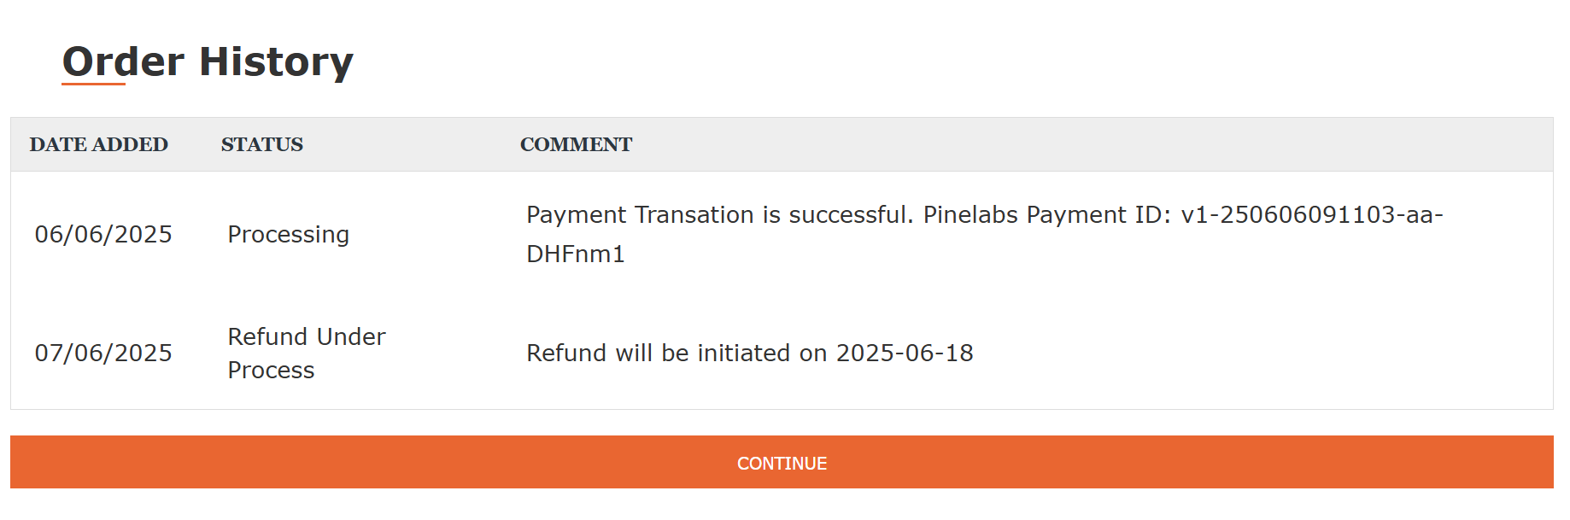The image size is (1570, 520).
Task: Click the words 'Refund Under' in status
Action: coord(306,336)
